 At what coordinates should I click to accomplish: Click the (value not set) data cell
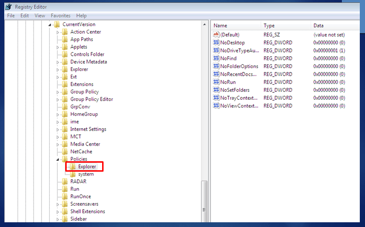(x=329, y=35)
